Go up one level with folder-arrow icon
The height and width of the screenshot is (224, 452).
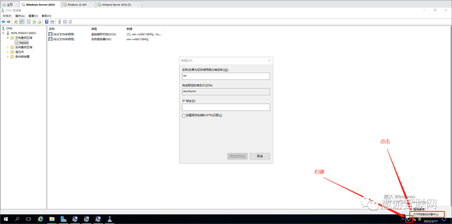click(x=16, y=22)
